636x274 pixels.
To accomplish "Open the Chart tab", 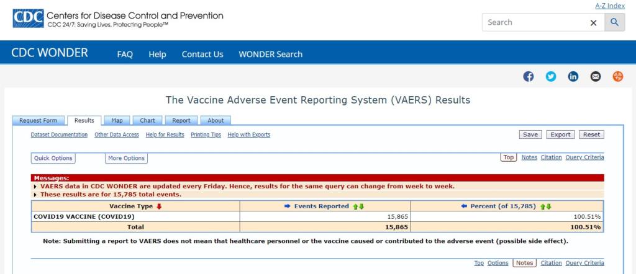I will [147, 120].
